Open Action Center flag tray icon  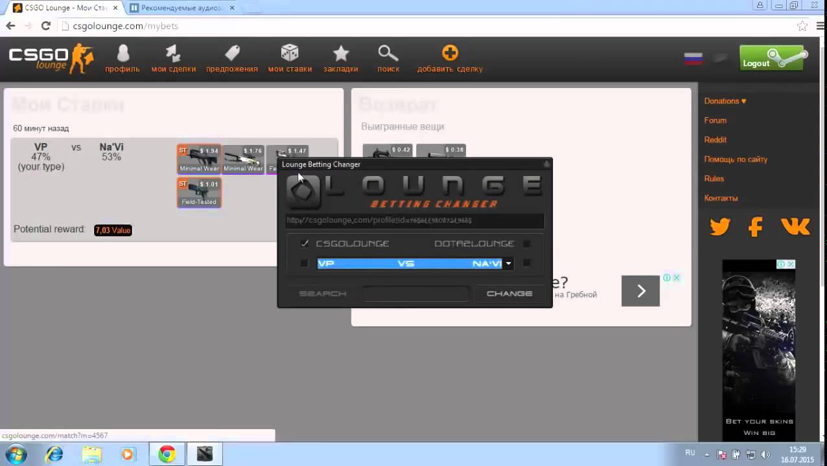tap(723, 454)
